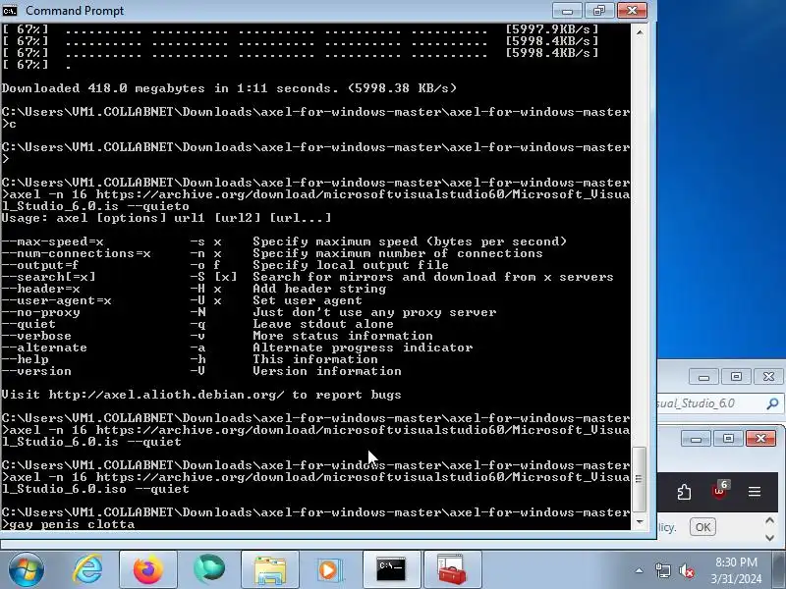
Task: Maximize the Firefox window behind
Action: [x=728, y=439]
